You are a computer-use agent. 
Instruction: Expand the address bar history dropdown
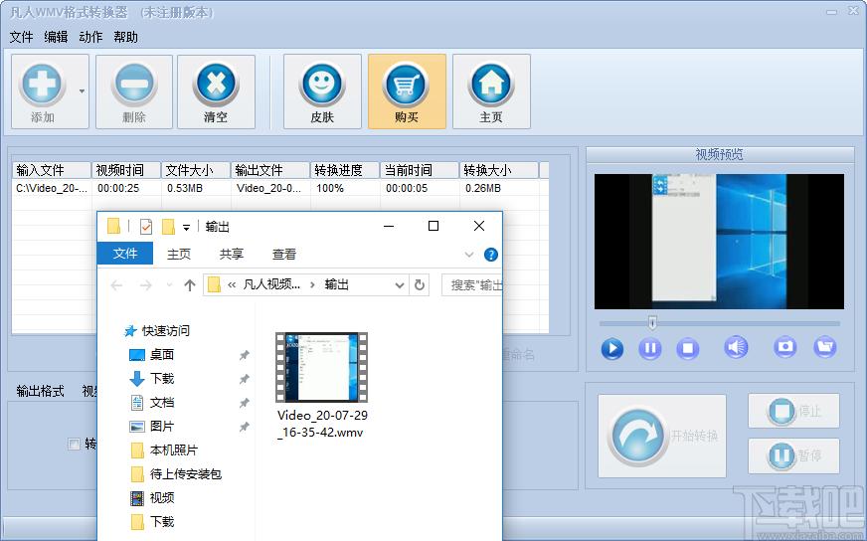click(400, 285)
